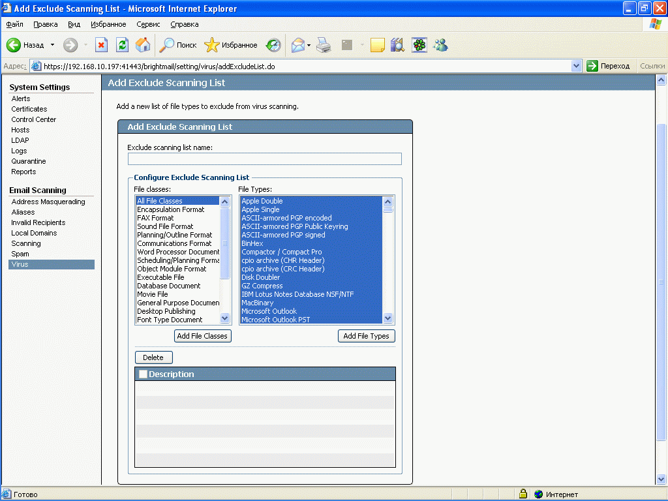Open the Messenger people icon
Image resolution: width=668 pixels, height=501 pixels.
point(441,45)
